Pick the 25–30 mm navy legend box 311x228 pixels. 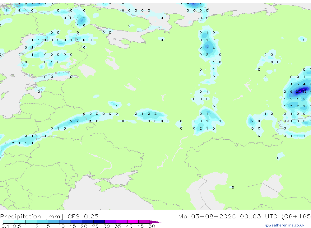pos(99,222)
